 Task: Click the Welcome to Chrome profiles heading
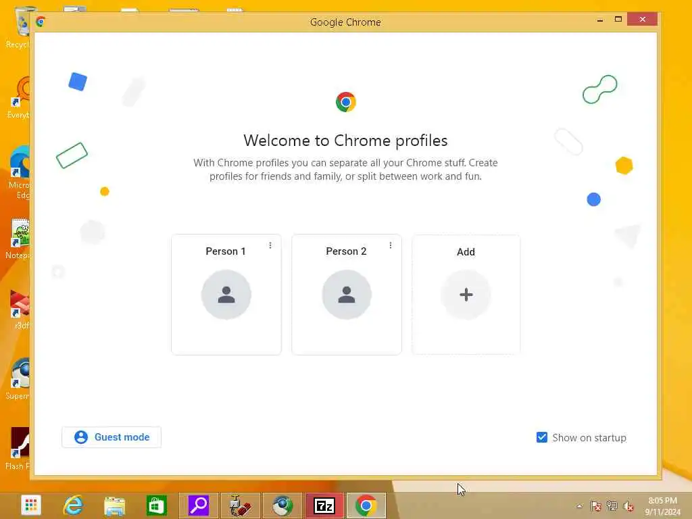pos(345,141)
